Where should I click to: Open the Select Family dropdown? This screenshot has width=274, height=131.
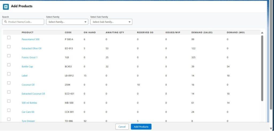coord(67,22)
